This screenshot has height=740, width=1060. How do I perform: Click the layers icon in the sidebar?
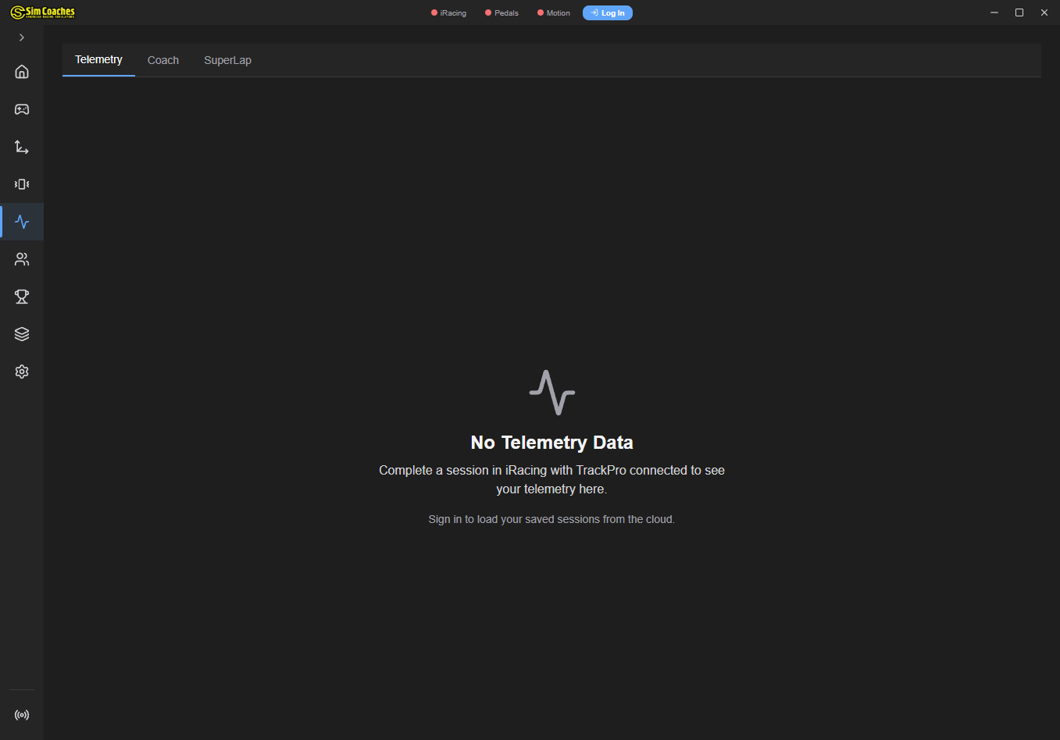21,334
